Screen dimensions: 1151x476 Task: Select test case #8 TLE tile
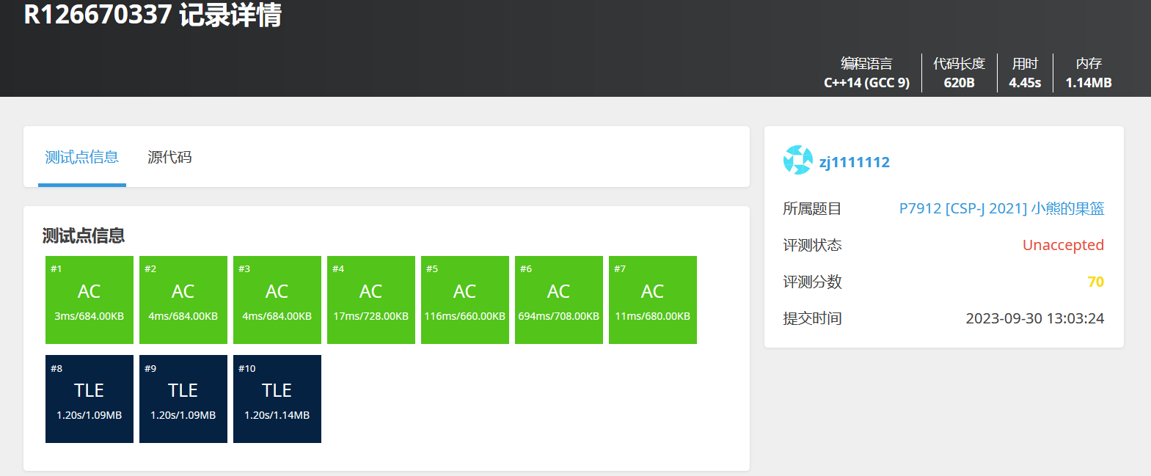tap(89, 399)
